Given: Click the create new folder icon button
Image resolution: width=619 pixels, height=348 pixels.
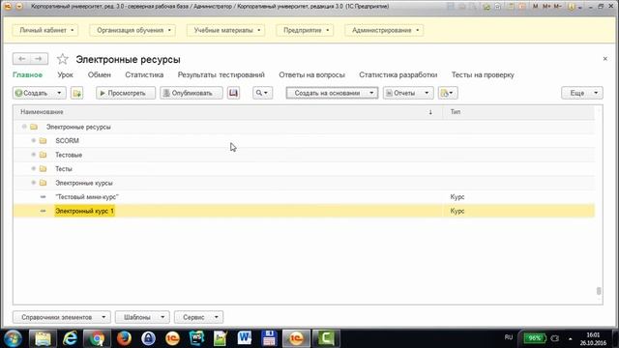Looking at the screenshot, I should [x=77, y=93].
